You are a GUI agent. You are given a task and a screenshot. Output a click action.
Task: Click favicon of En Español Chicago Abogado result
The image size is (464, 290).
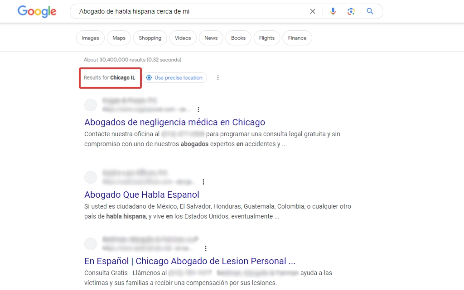coord(91,244)
